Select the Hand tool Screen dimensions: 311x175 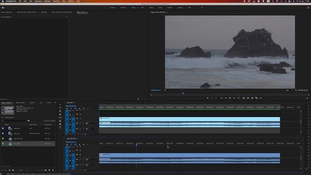click(x=60, y=124)
